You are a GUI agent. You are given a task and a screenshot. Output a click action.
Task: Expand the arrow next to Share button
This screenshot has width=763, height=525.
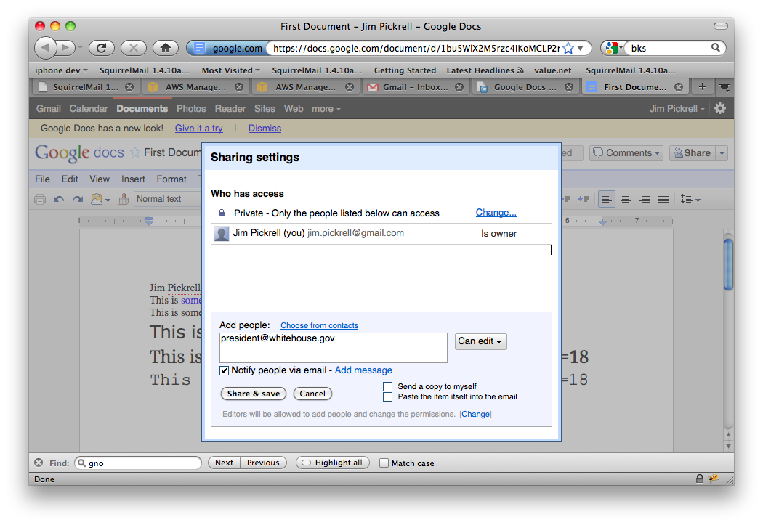(x=722, y=153)
